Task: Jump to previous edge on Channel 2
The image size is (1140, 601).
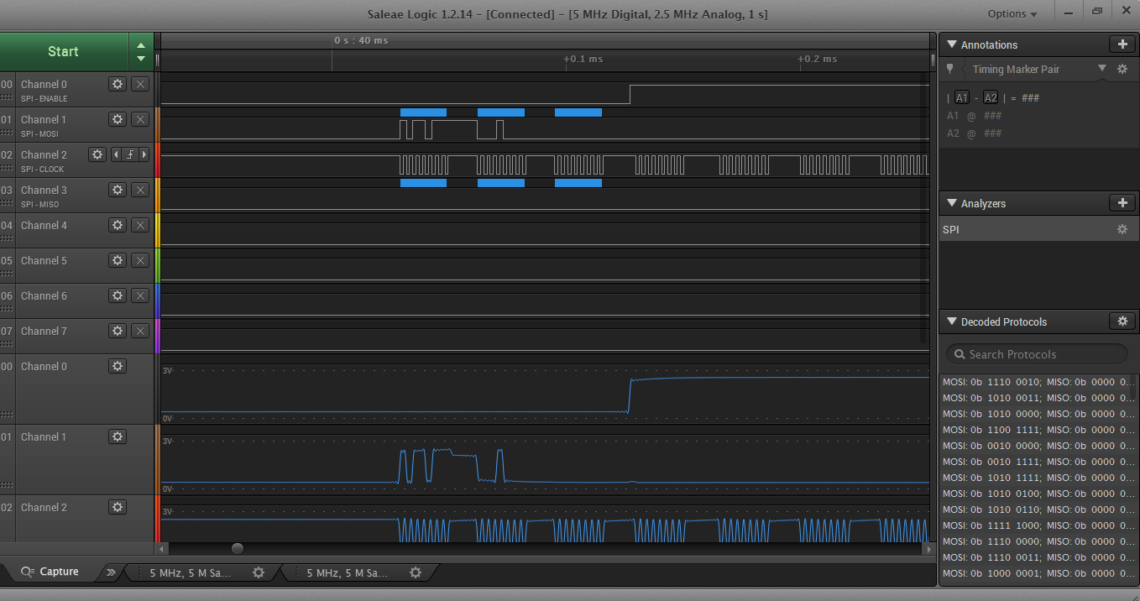Action: pos(117,154)
